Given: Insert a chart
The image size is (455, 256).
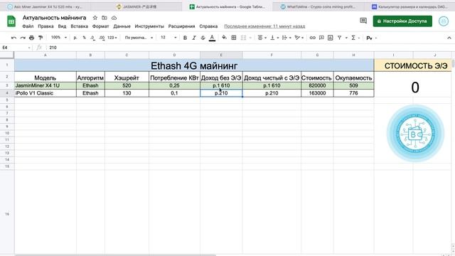Looking at the screenshot, I should coord(330,38).
